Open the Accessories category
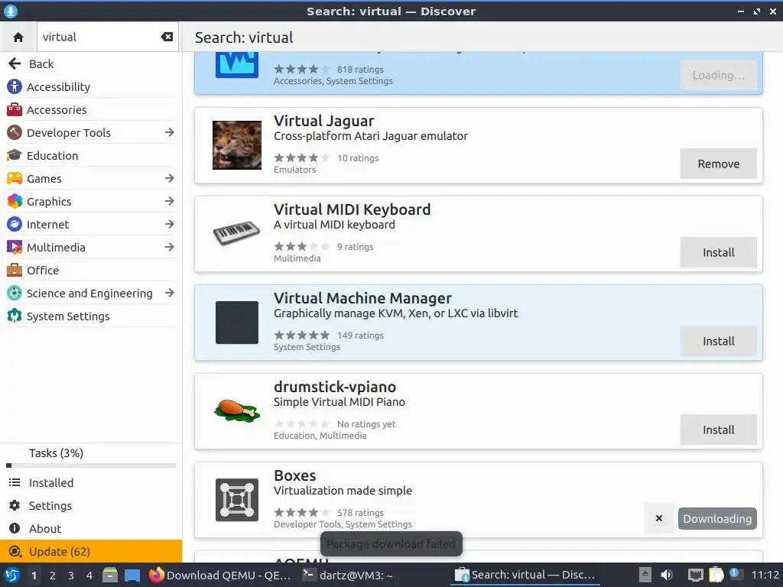The width and height of the screenshot is (783, 587). (91, 110)
